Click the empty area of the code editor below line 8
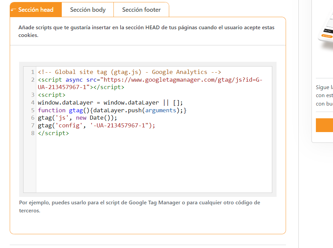Screen dimensions: 333x248 pyautogui.click(x=154, y=165)
